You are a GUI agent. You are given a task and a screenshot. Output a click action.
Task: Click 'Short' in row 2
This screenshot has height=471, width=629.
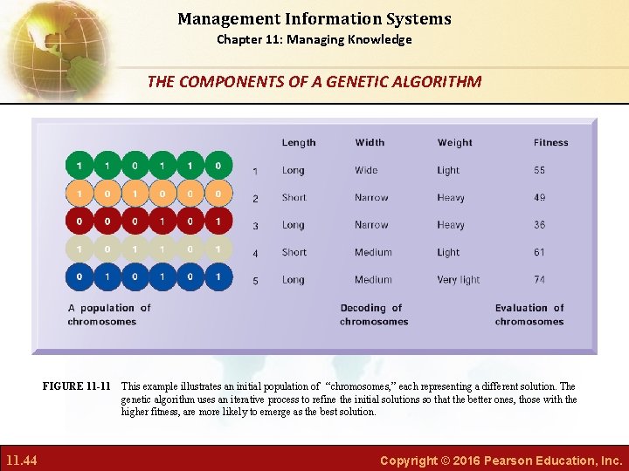294,197
